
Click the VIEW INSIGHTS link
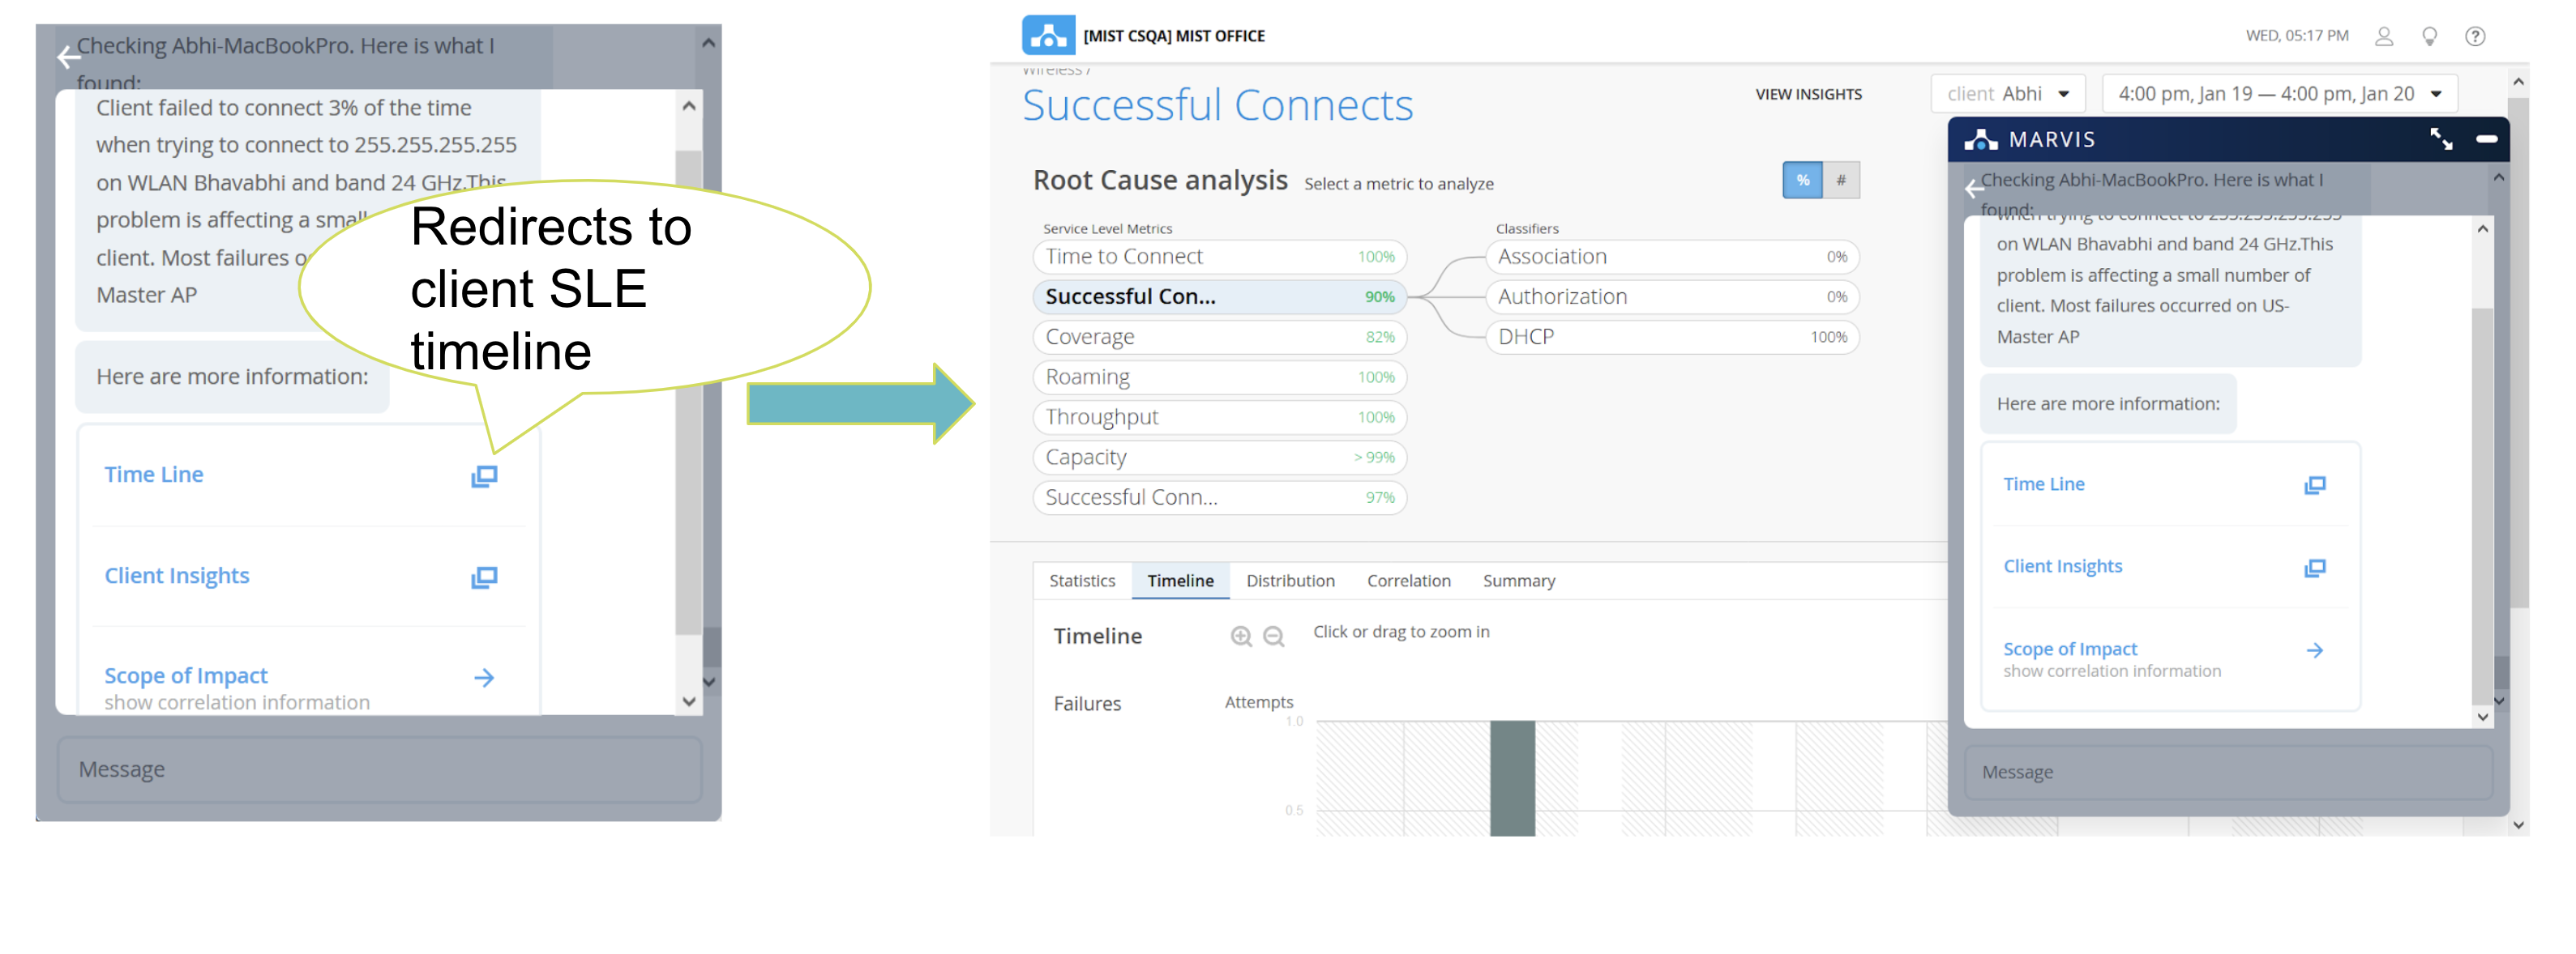1808,94
